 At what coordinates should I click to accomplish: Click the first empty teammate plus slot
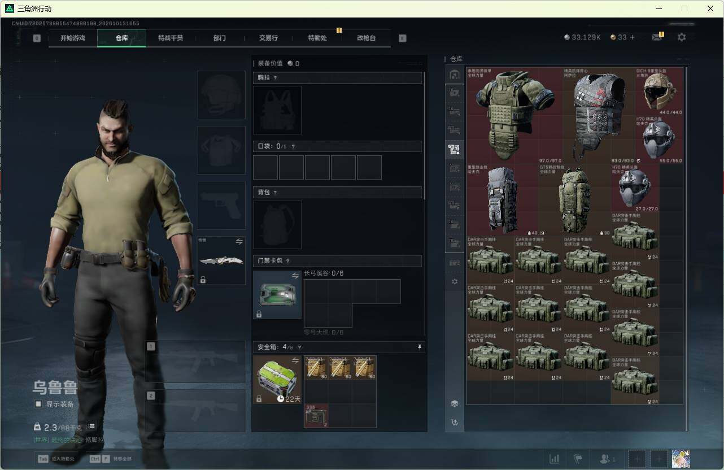tap(636, 459)
